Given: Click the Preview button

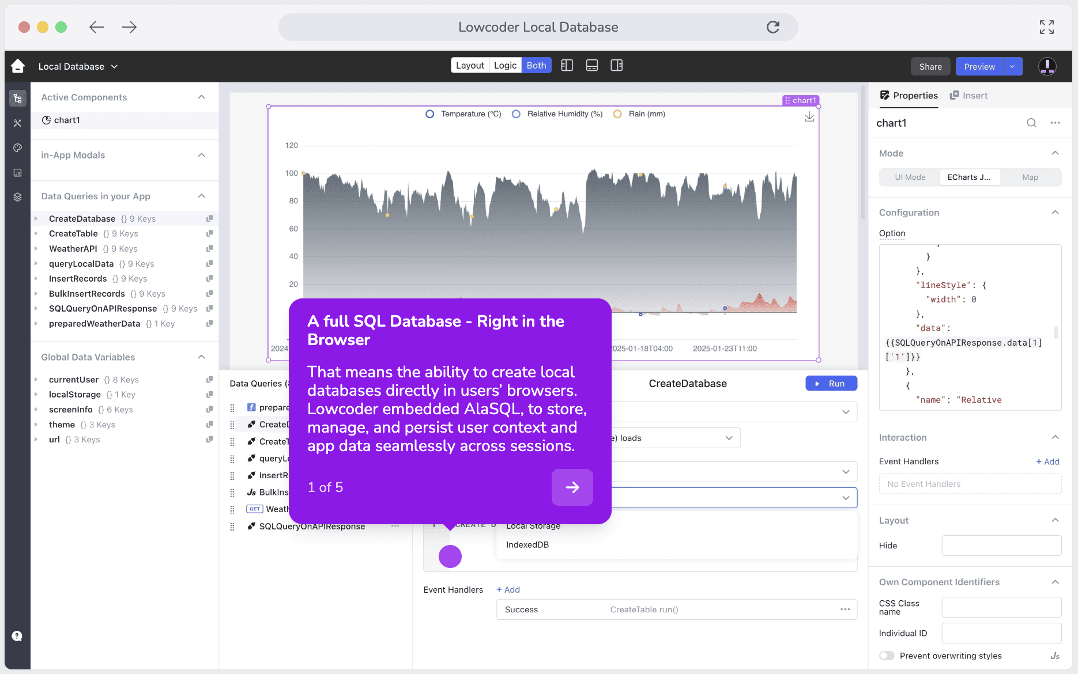Looking at the screenshot, I should pos(979,66).
